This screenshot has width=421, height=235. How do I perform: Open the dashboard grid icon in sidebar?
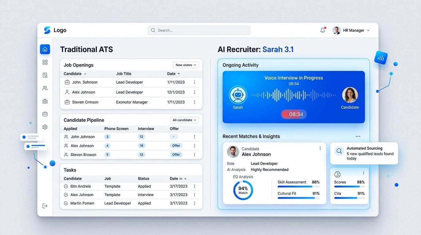pos(45,62)
